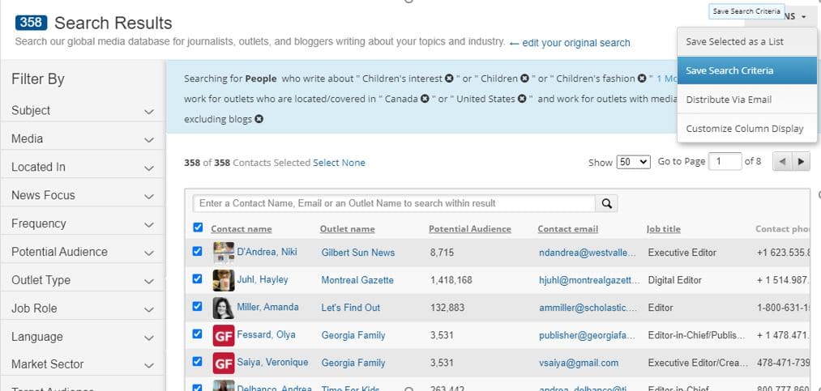Uncheck the checkbox for D'Andrea, Niki
The image size is (821, 391).
tap(198, 252)
